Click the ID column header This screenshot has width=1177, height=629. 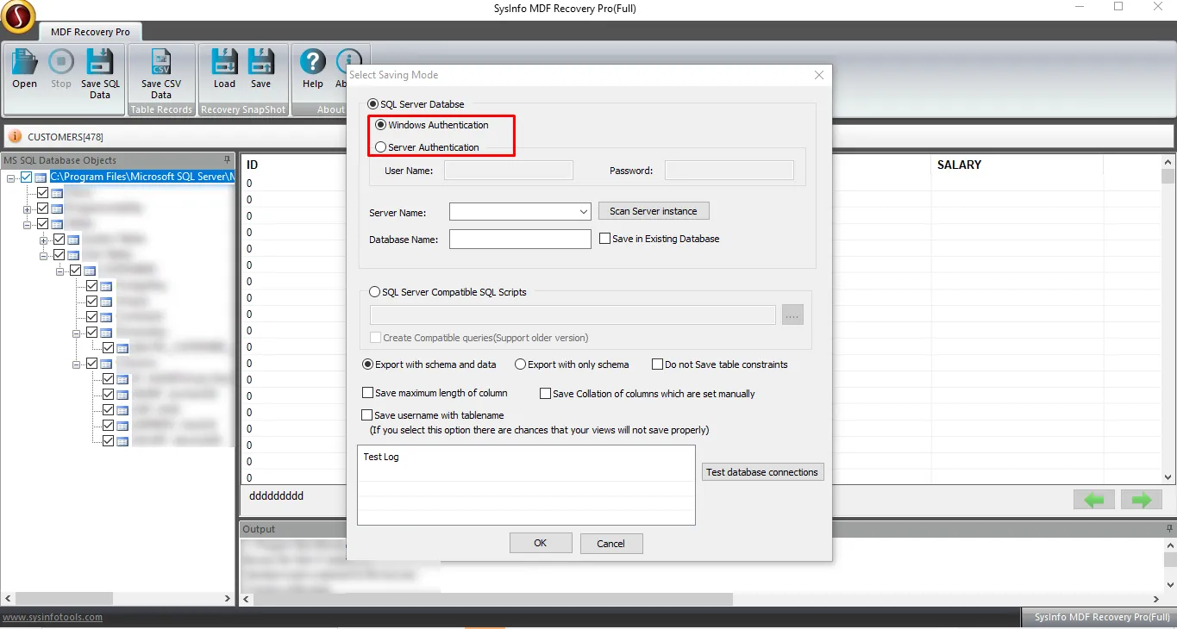253,165
